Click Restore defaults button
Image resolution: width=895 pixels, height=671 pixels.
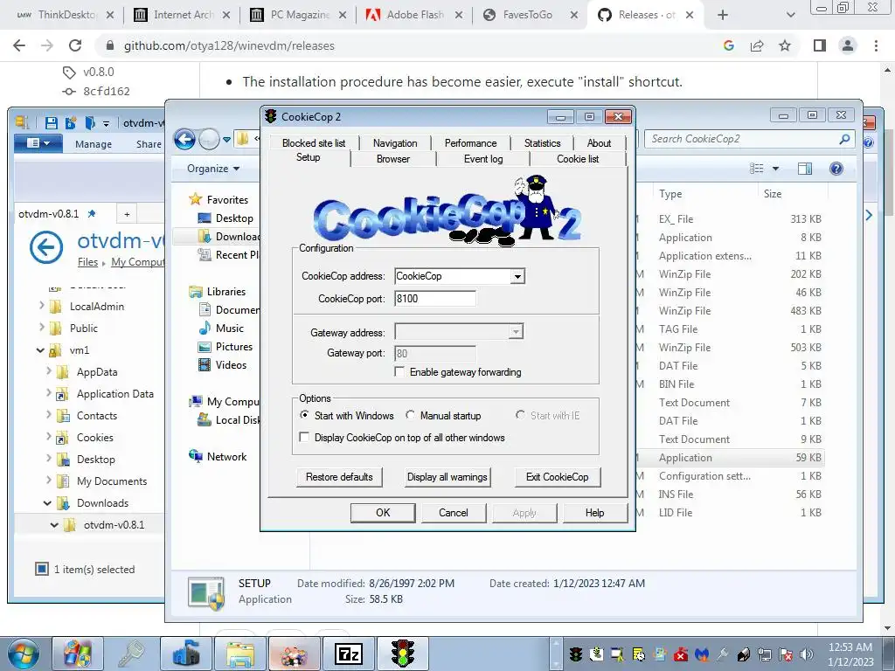point(339,477)
